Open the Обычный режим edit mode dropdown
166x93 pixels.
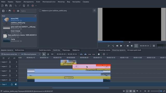point(30,54)
